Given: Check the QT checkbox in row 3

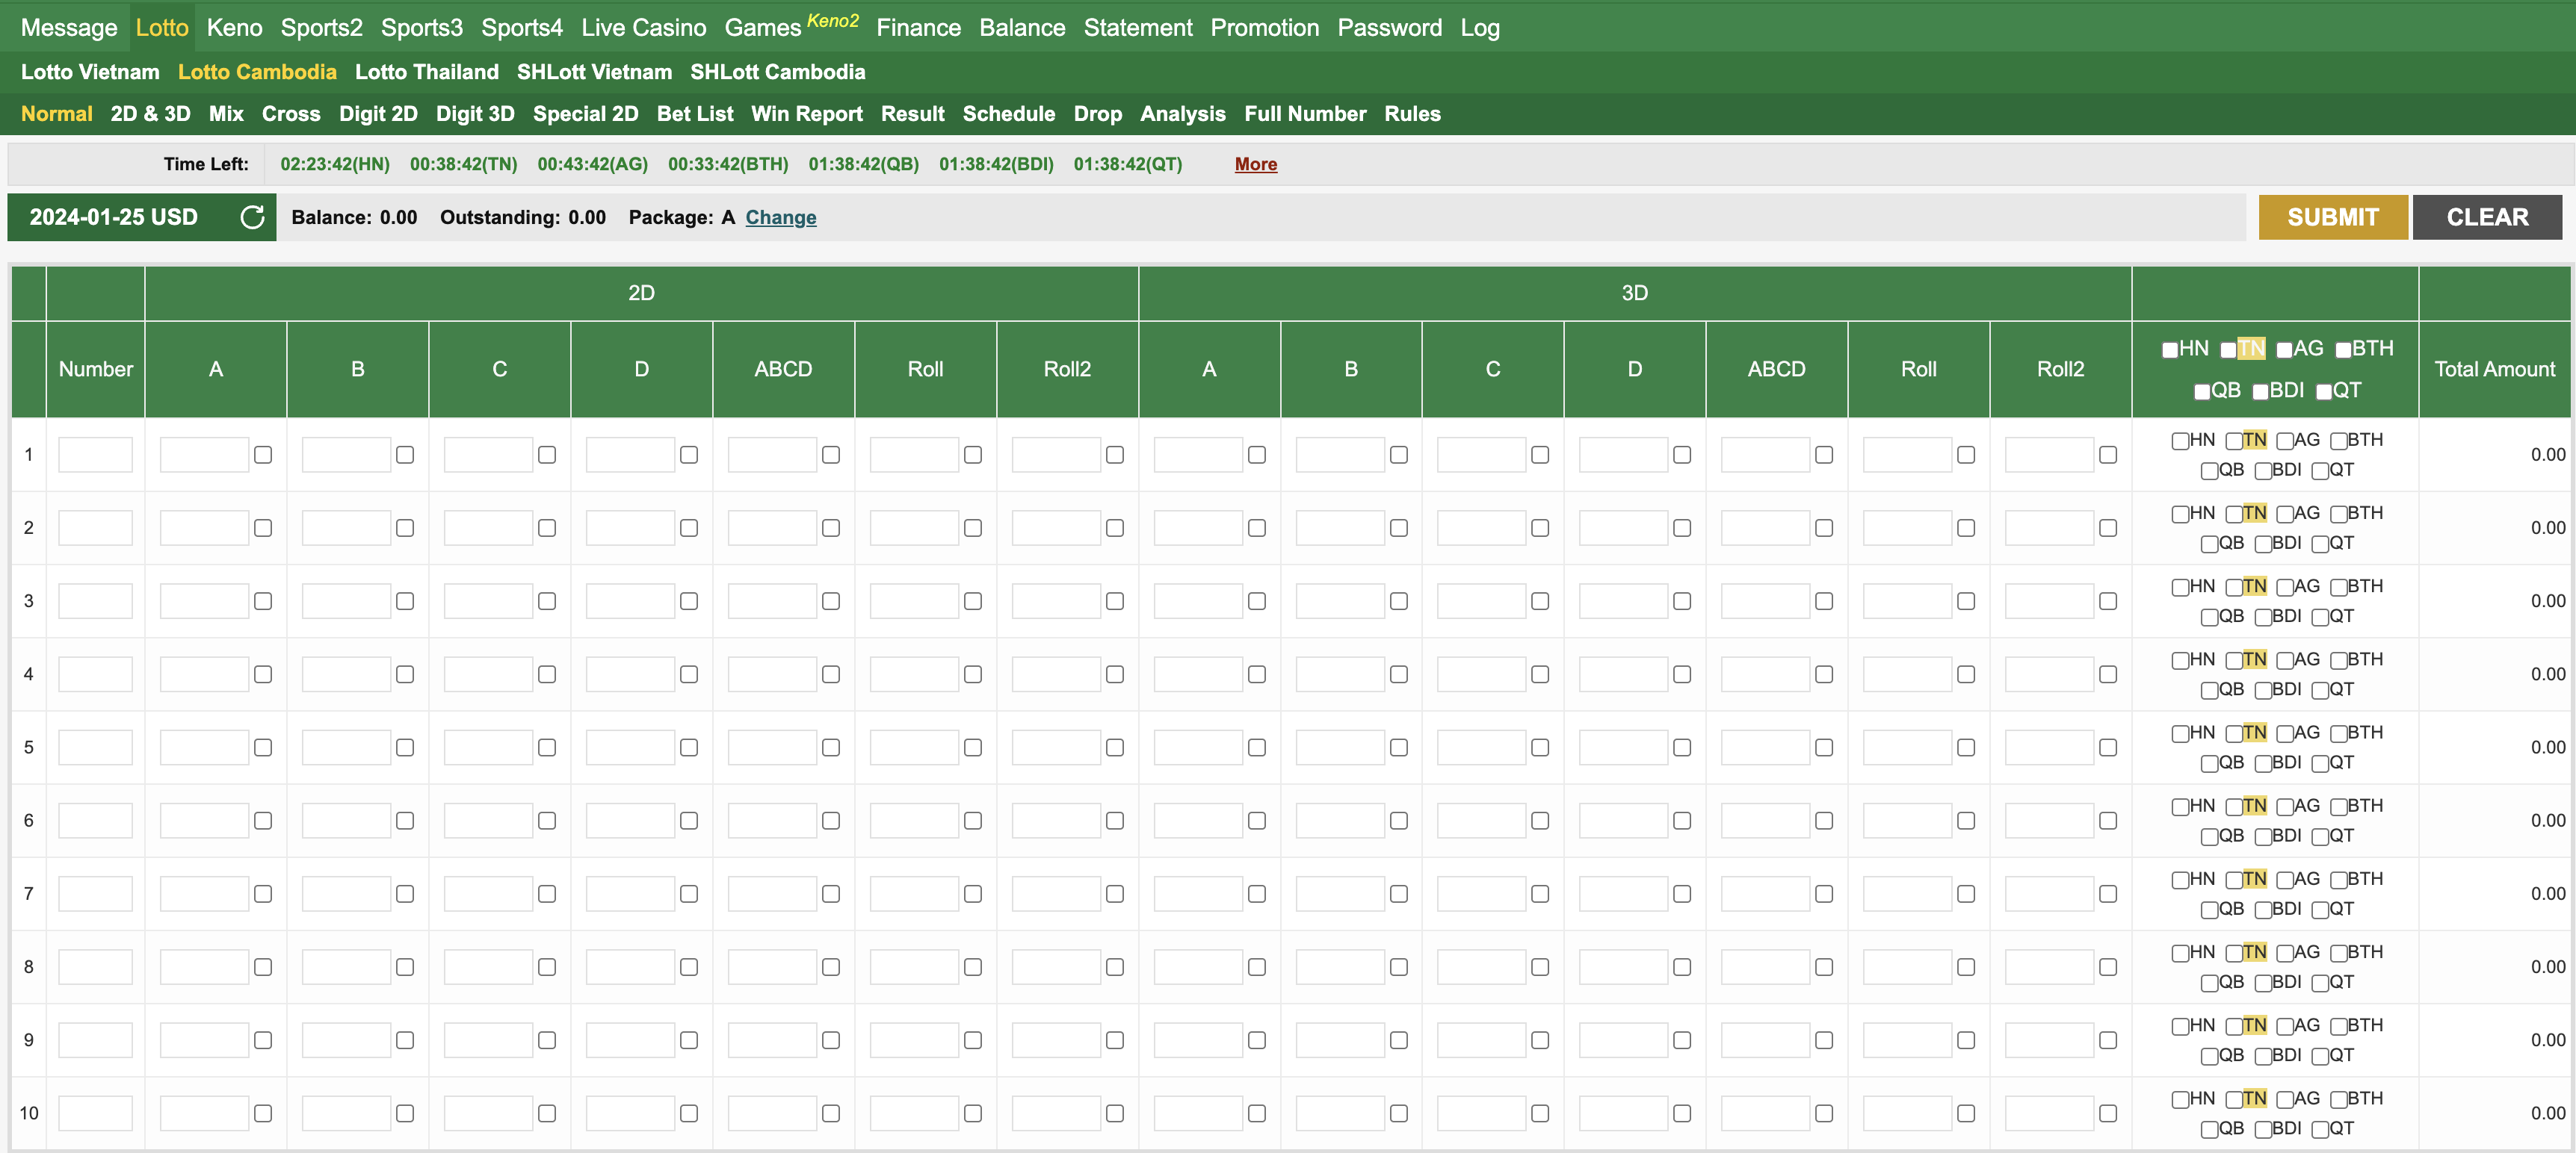Looking at the screenshot, I should pos(2320,618).
